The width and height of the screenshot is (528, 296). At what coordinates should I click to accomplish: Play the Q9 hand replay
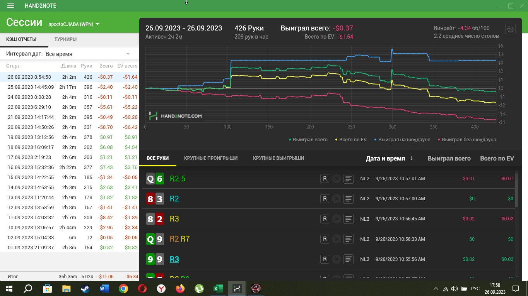point(337,239)
